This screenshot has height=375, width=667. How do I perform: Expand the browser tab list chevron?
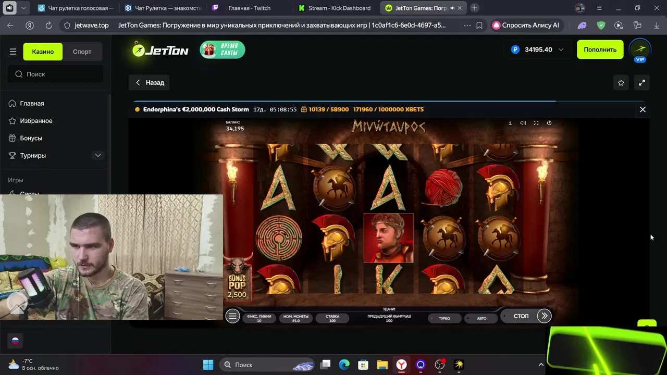[23, 8]
